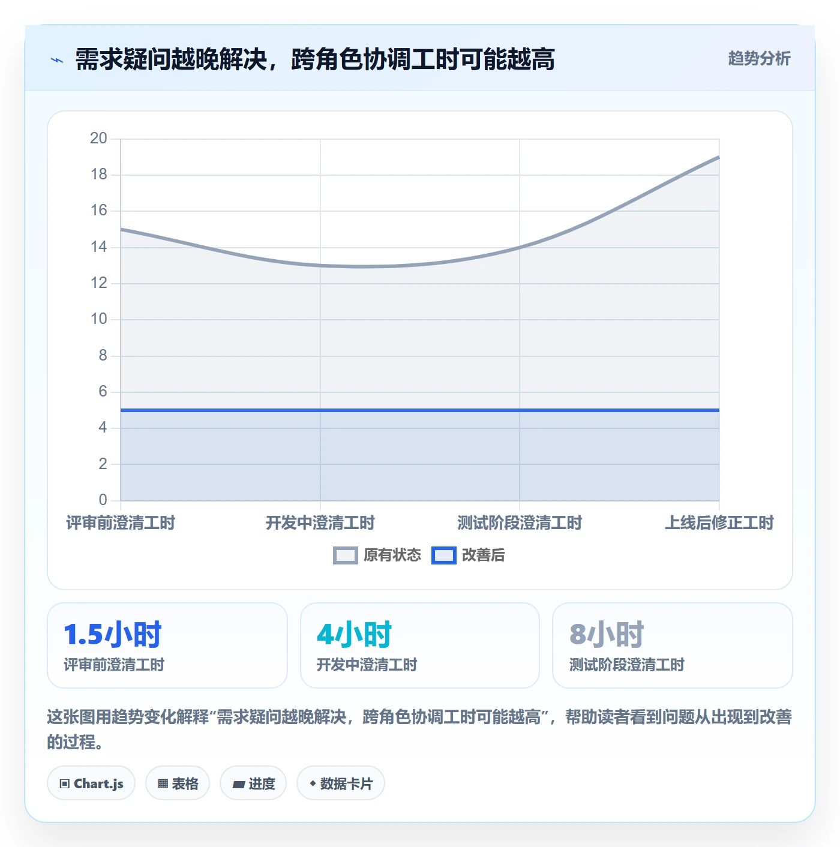
Task: Click the 上线后修正工时 x-axis label
Action: pos(719,523)
